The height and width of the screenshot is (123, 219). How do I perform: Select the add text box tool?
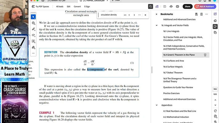(x=33, y=41)
